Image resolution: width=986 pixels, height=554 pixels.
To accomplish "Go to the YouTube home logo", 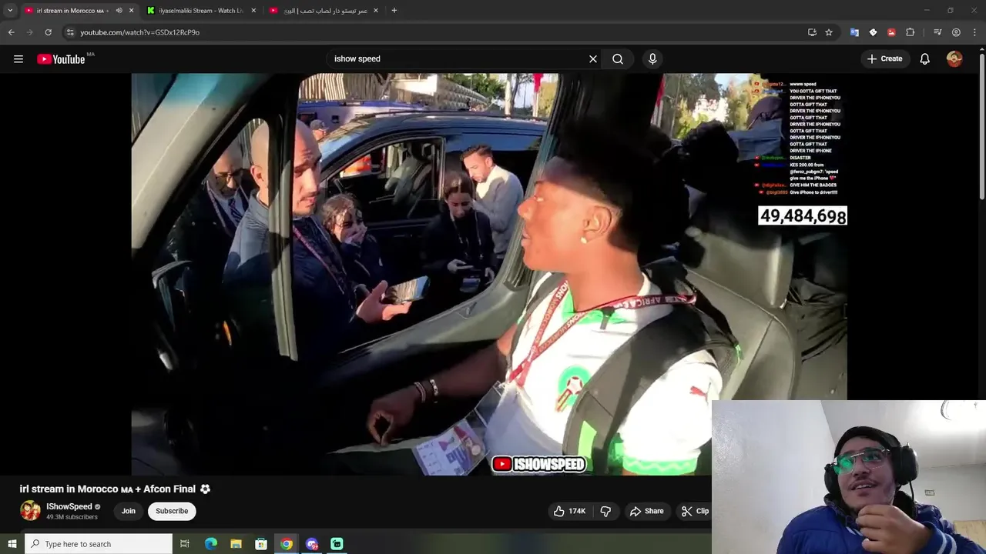I will coord(61,59).
